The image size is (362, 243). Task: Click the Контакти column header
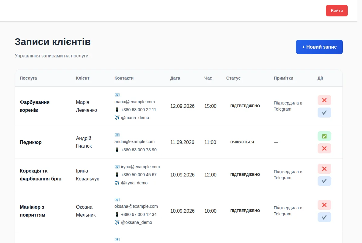pos(124,78)
